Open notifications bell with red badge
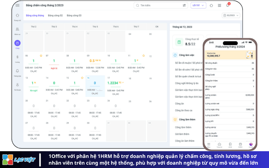 228,5
